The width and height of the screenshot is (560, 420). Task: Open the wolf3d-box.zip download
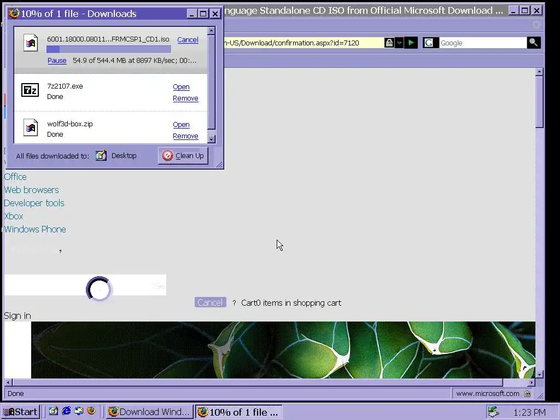tap(181, 125)
